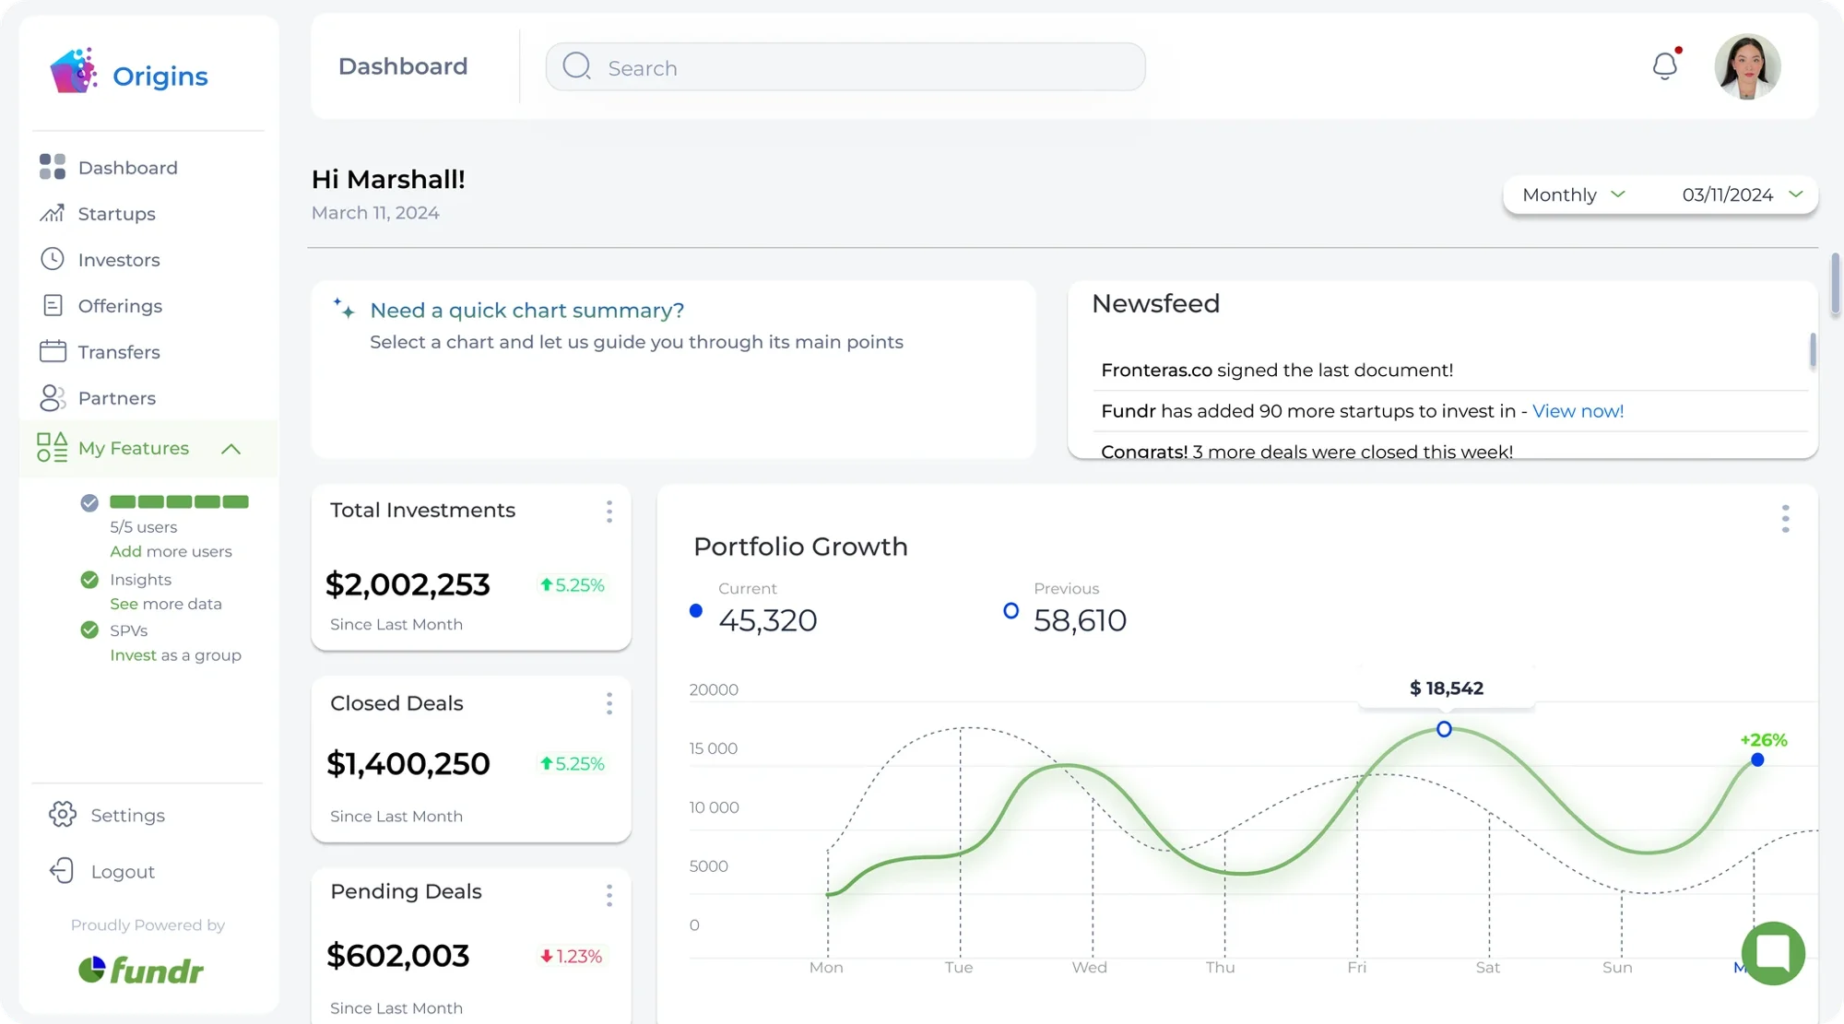The image size is (1844, 1024).
Task: Click the Offerings document icon
Action: tap(53, 305)
